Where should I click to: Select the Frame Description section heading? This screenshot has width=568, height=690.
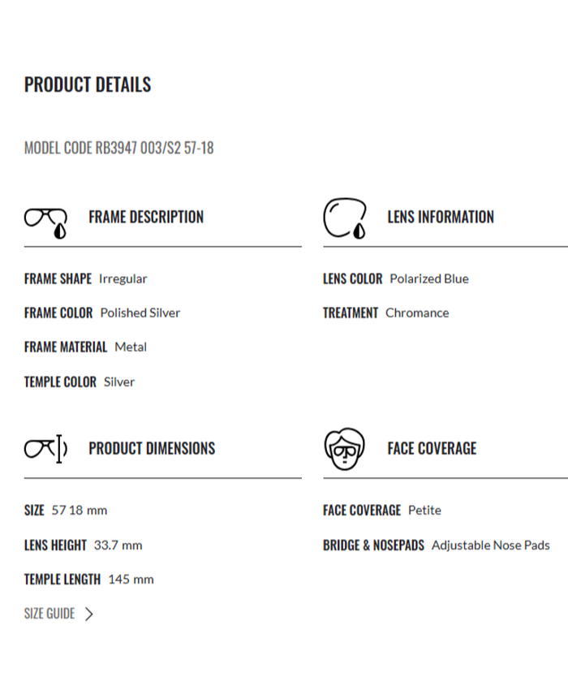tap(146, 217)
